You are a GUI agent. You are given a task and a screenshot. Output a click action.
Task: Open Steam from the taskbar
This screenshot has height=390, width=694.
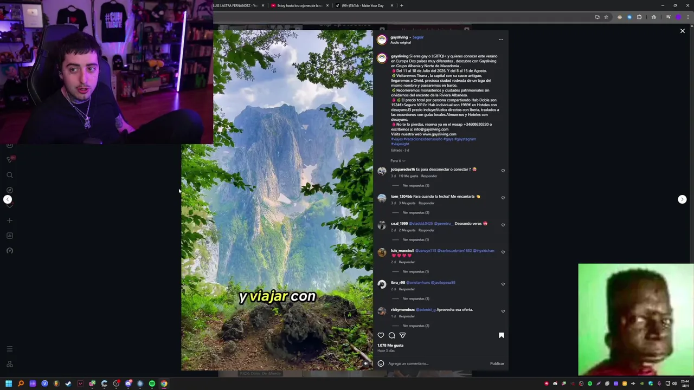68,383
